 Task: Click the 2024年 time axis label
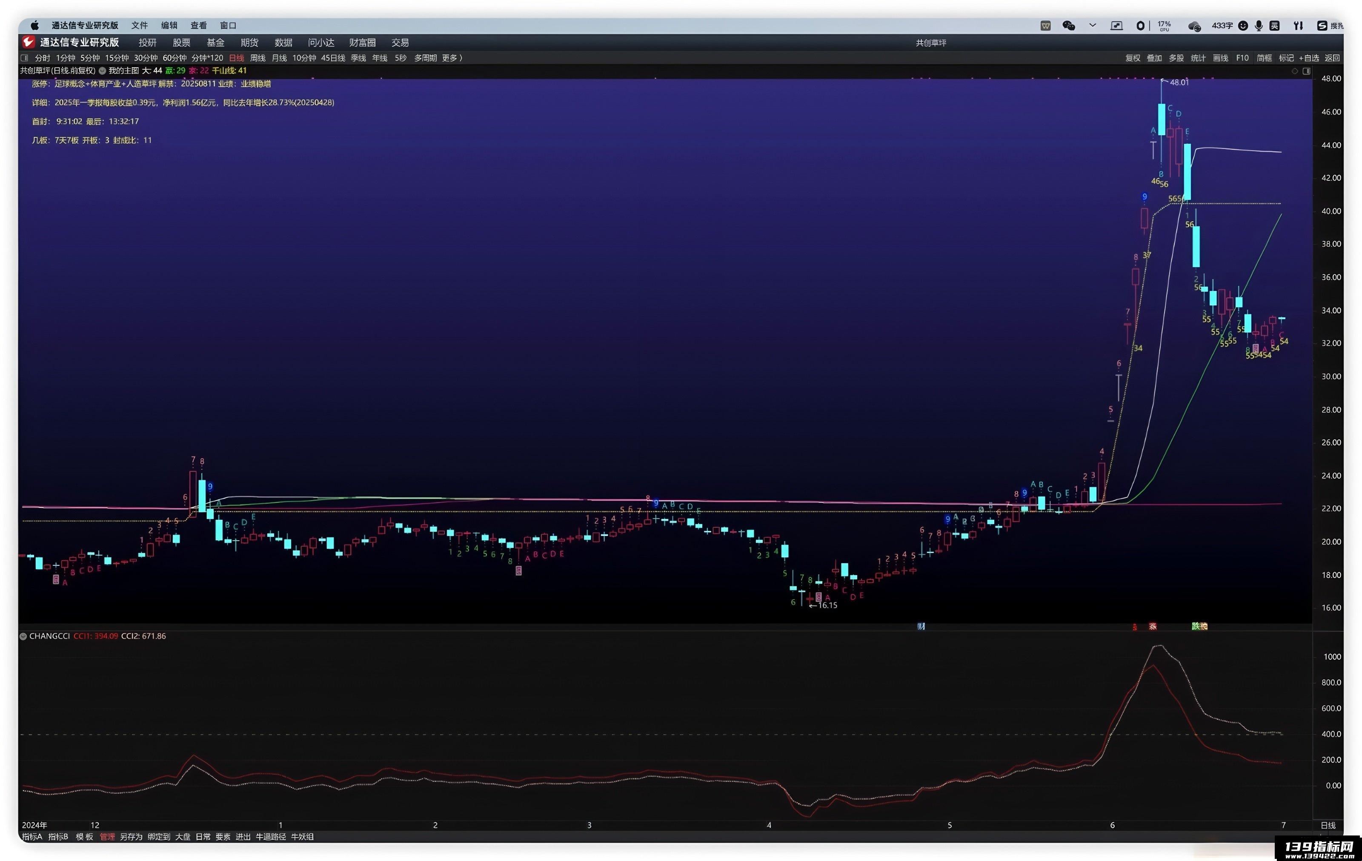pyautogui.click(x=34, y=825)
